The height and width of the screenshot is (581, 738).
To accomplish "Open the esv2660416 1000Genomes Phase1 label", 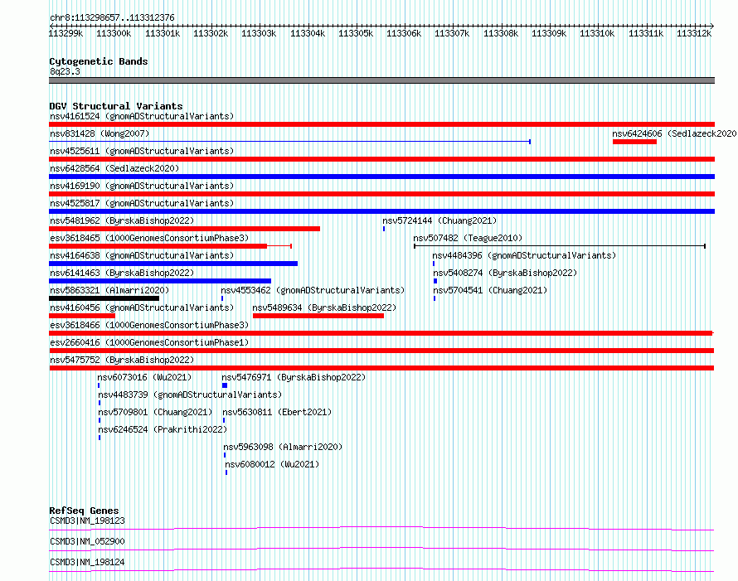I will (x=149, y=342).
